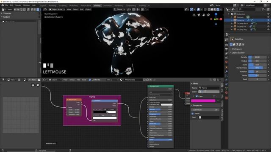271x152 pixels.
Task: Open the 3D viewport View menu
Action: pyautogui.click(x=69, y=9)
